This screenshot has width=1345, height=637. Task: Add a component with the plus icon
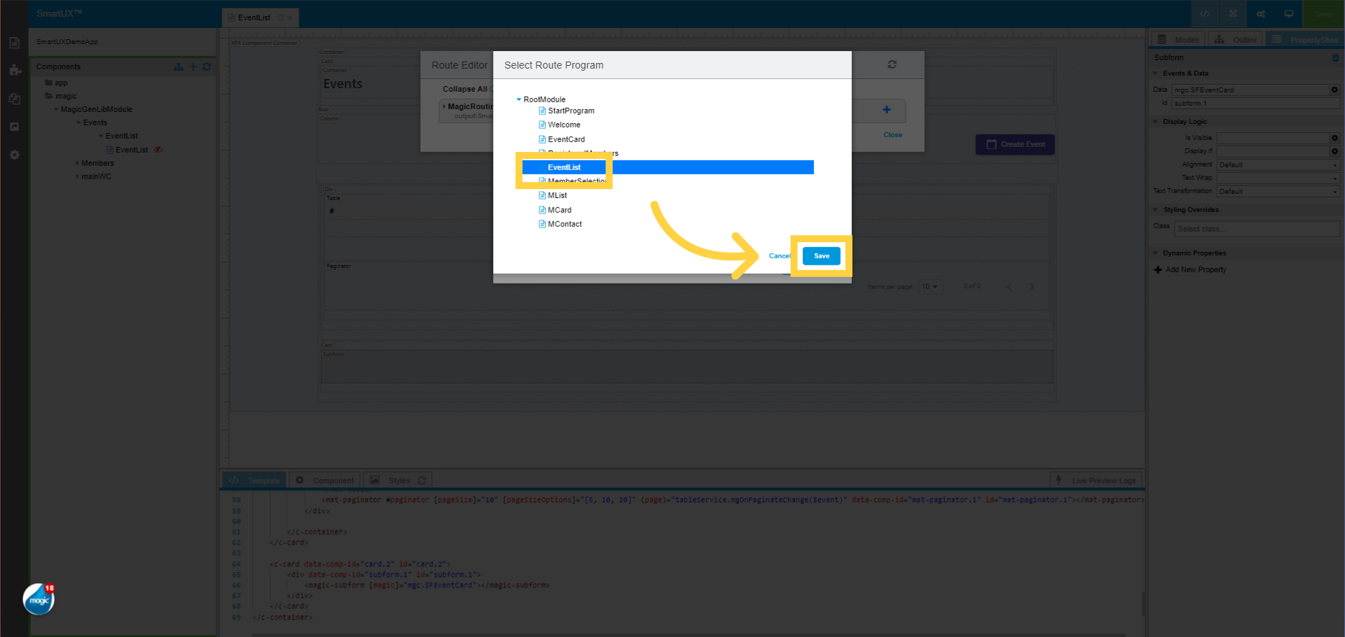click(x=193, y=66)
